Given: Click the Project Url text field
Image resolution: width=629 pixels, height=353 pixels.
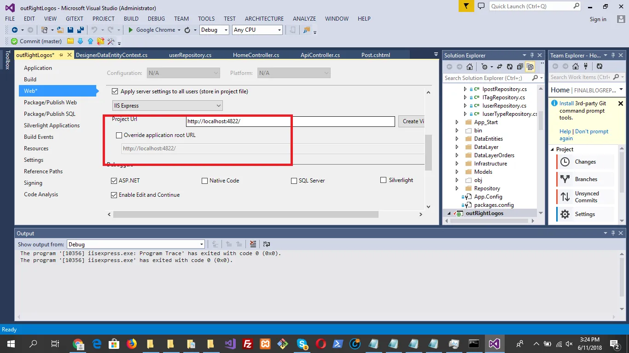Looking at the screenshot, I should 291,121.
